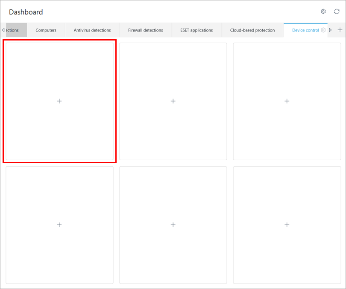Open dashboard settings gear in the header
Viewport: 346px width, 289px height.
[323, 12]
